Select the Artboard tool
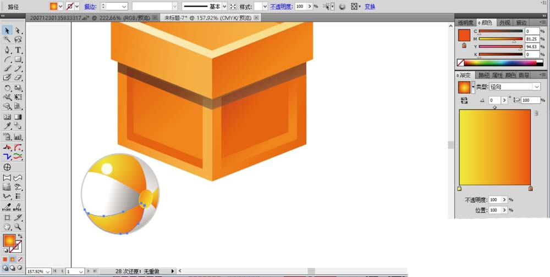The image size is (550, 277). click(x=7, y=218)
